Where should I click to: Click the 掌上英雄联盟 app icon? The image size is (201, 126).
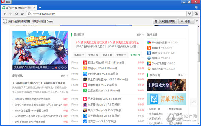tap(85, 79)
